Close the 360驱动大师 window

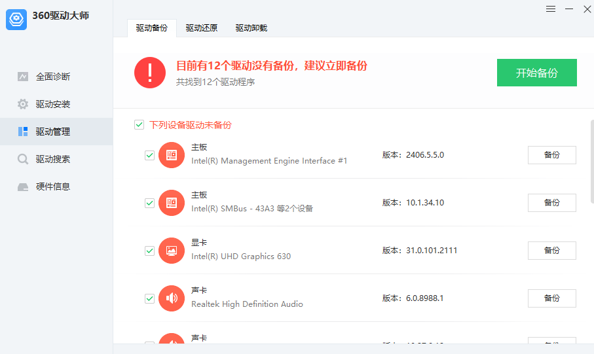[587, 9]
